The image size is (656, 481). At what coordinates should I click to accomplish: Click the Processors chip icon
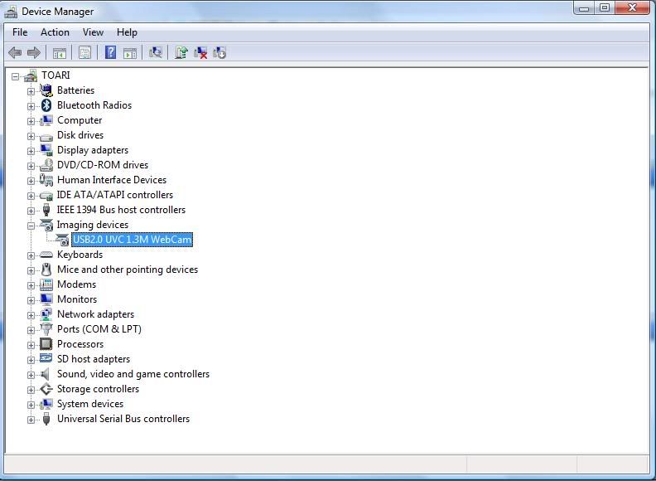point(46,344)
